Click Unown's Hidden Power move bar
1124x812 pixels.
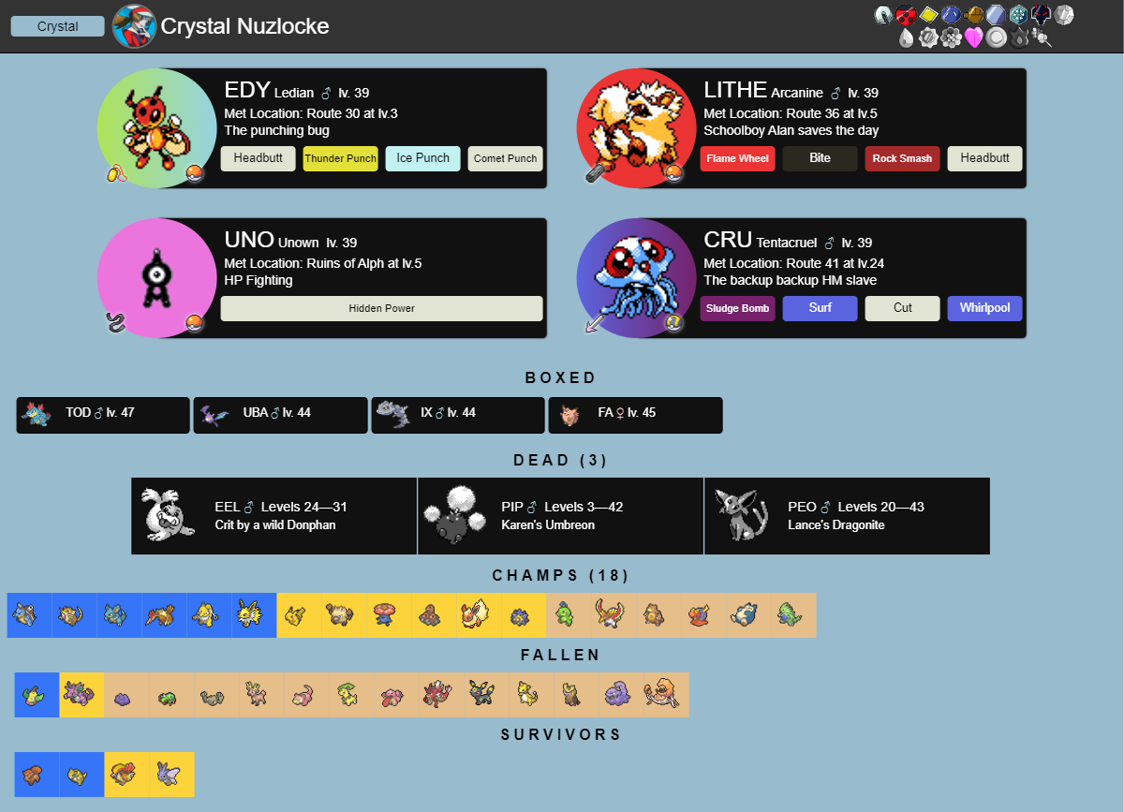tap(382, 308)
